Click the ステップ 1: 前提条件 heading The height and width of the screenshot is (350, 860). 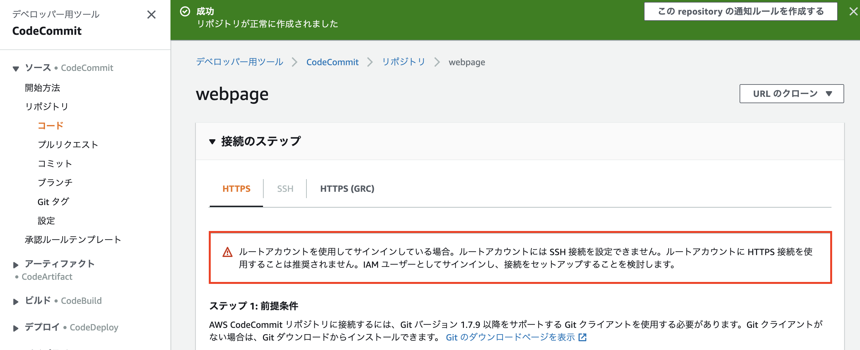point(254,306)
